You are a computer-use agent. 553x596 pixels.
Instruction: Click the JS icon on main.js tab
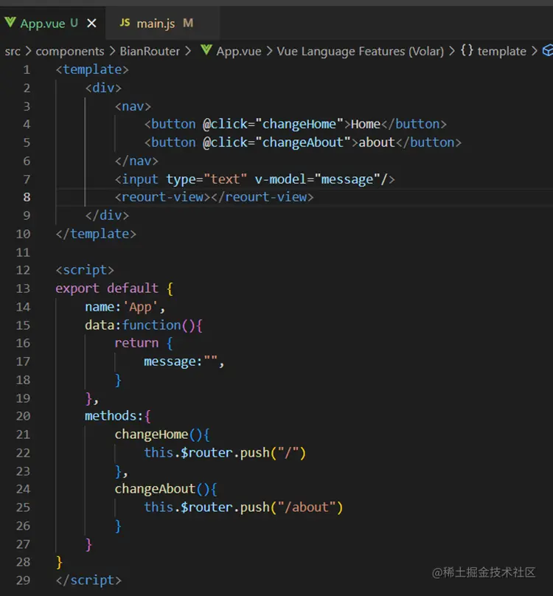tap(125, 23)
